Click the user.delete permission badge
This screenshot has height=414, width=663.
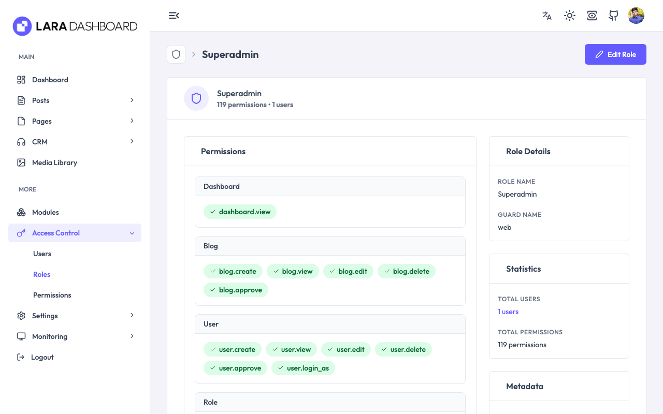coord(403,349)
